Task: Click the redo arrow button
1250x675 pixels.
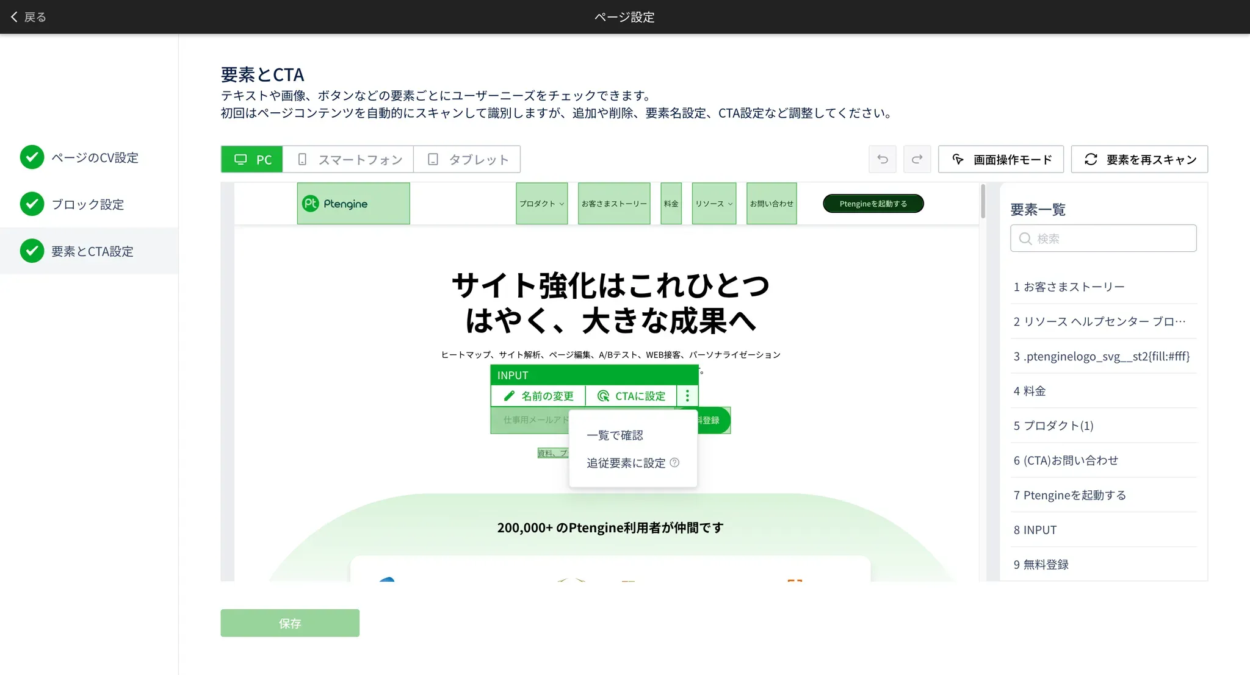Action: (917, 159)
